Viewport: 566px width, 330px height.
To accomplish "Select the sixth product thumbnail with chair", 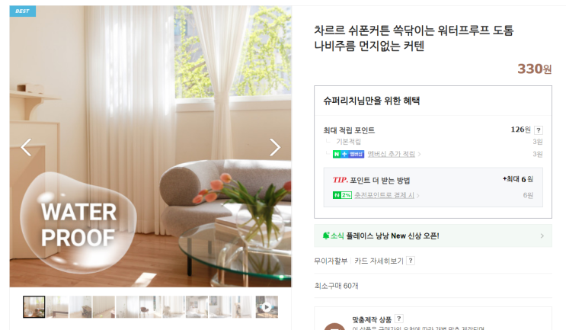I will click(x=151, y=307).
